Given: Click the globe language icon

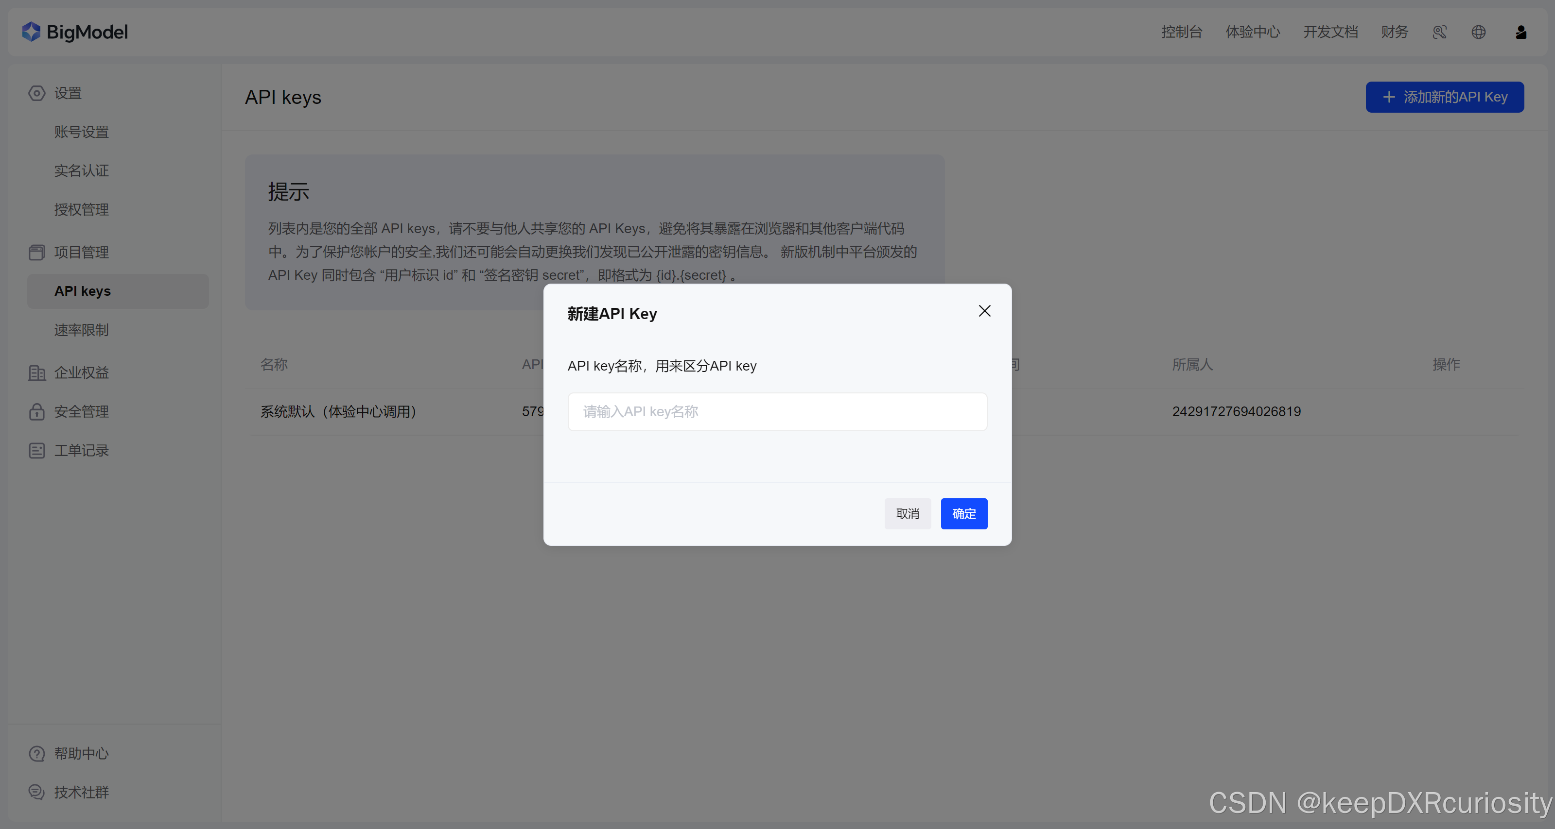Looking at the screenshot, I should click(x=1478, y=32).
